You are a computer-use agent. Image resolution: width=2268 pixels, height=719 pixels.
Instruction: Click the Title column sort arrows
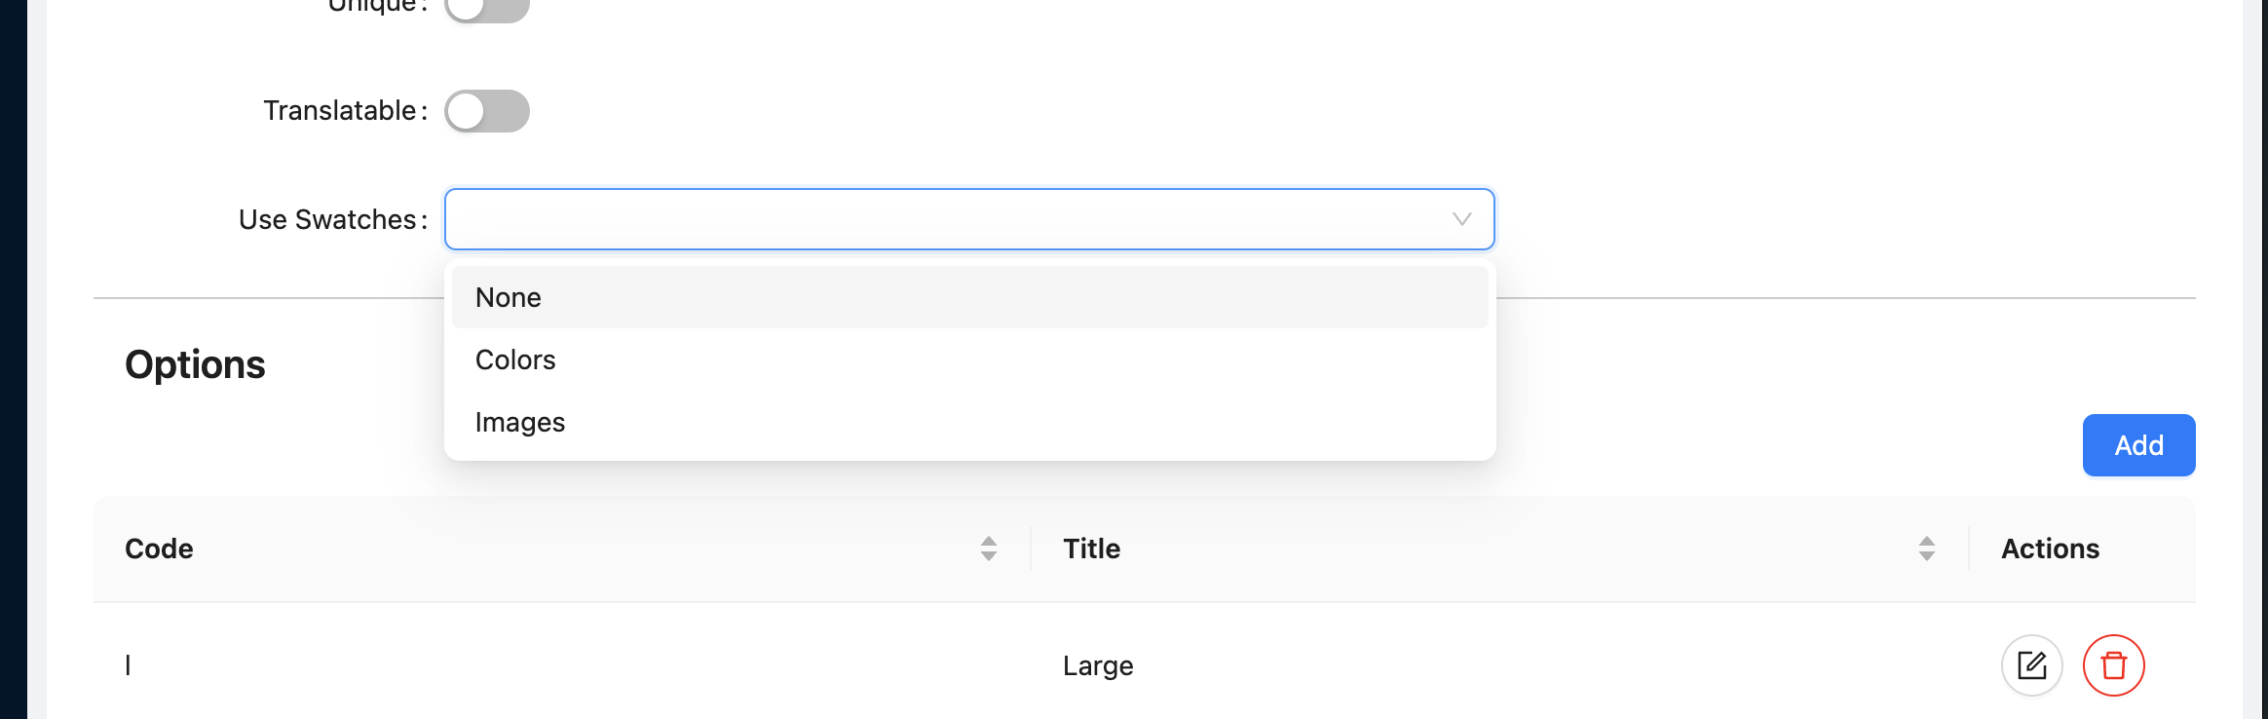click(1926, 549)
